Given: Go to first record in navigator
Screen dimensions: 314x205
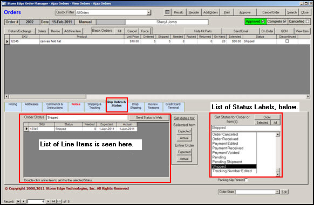Looking at the screenshot, I should click(18, 201).
